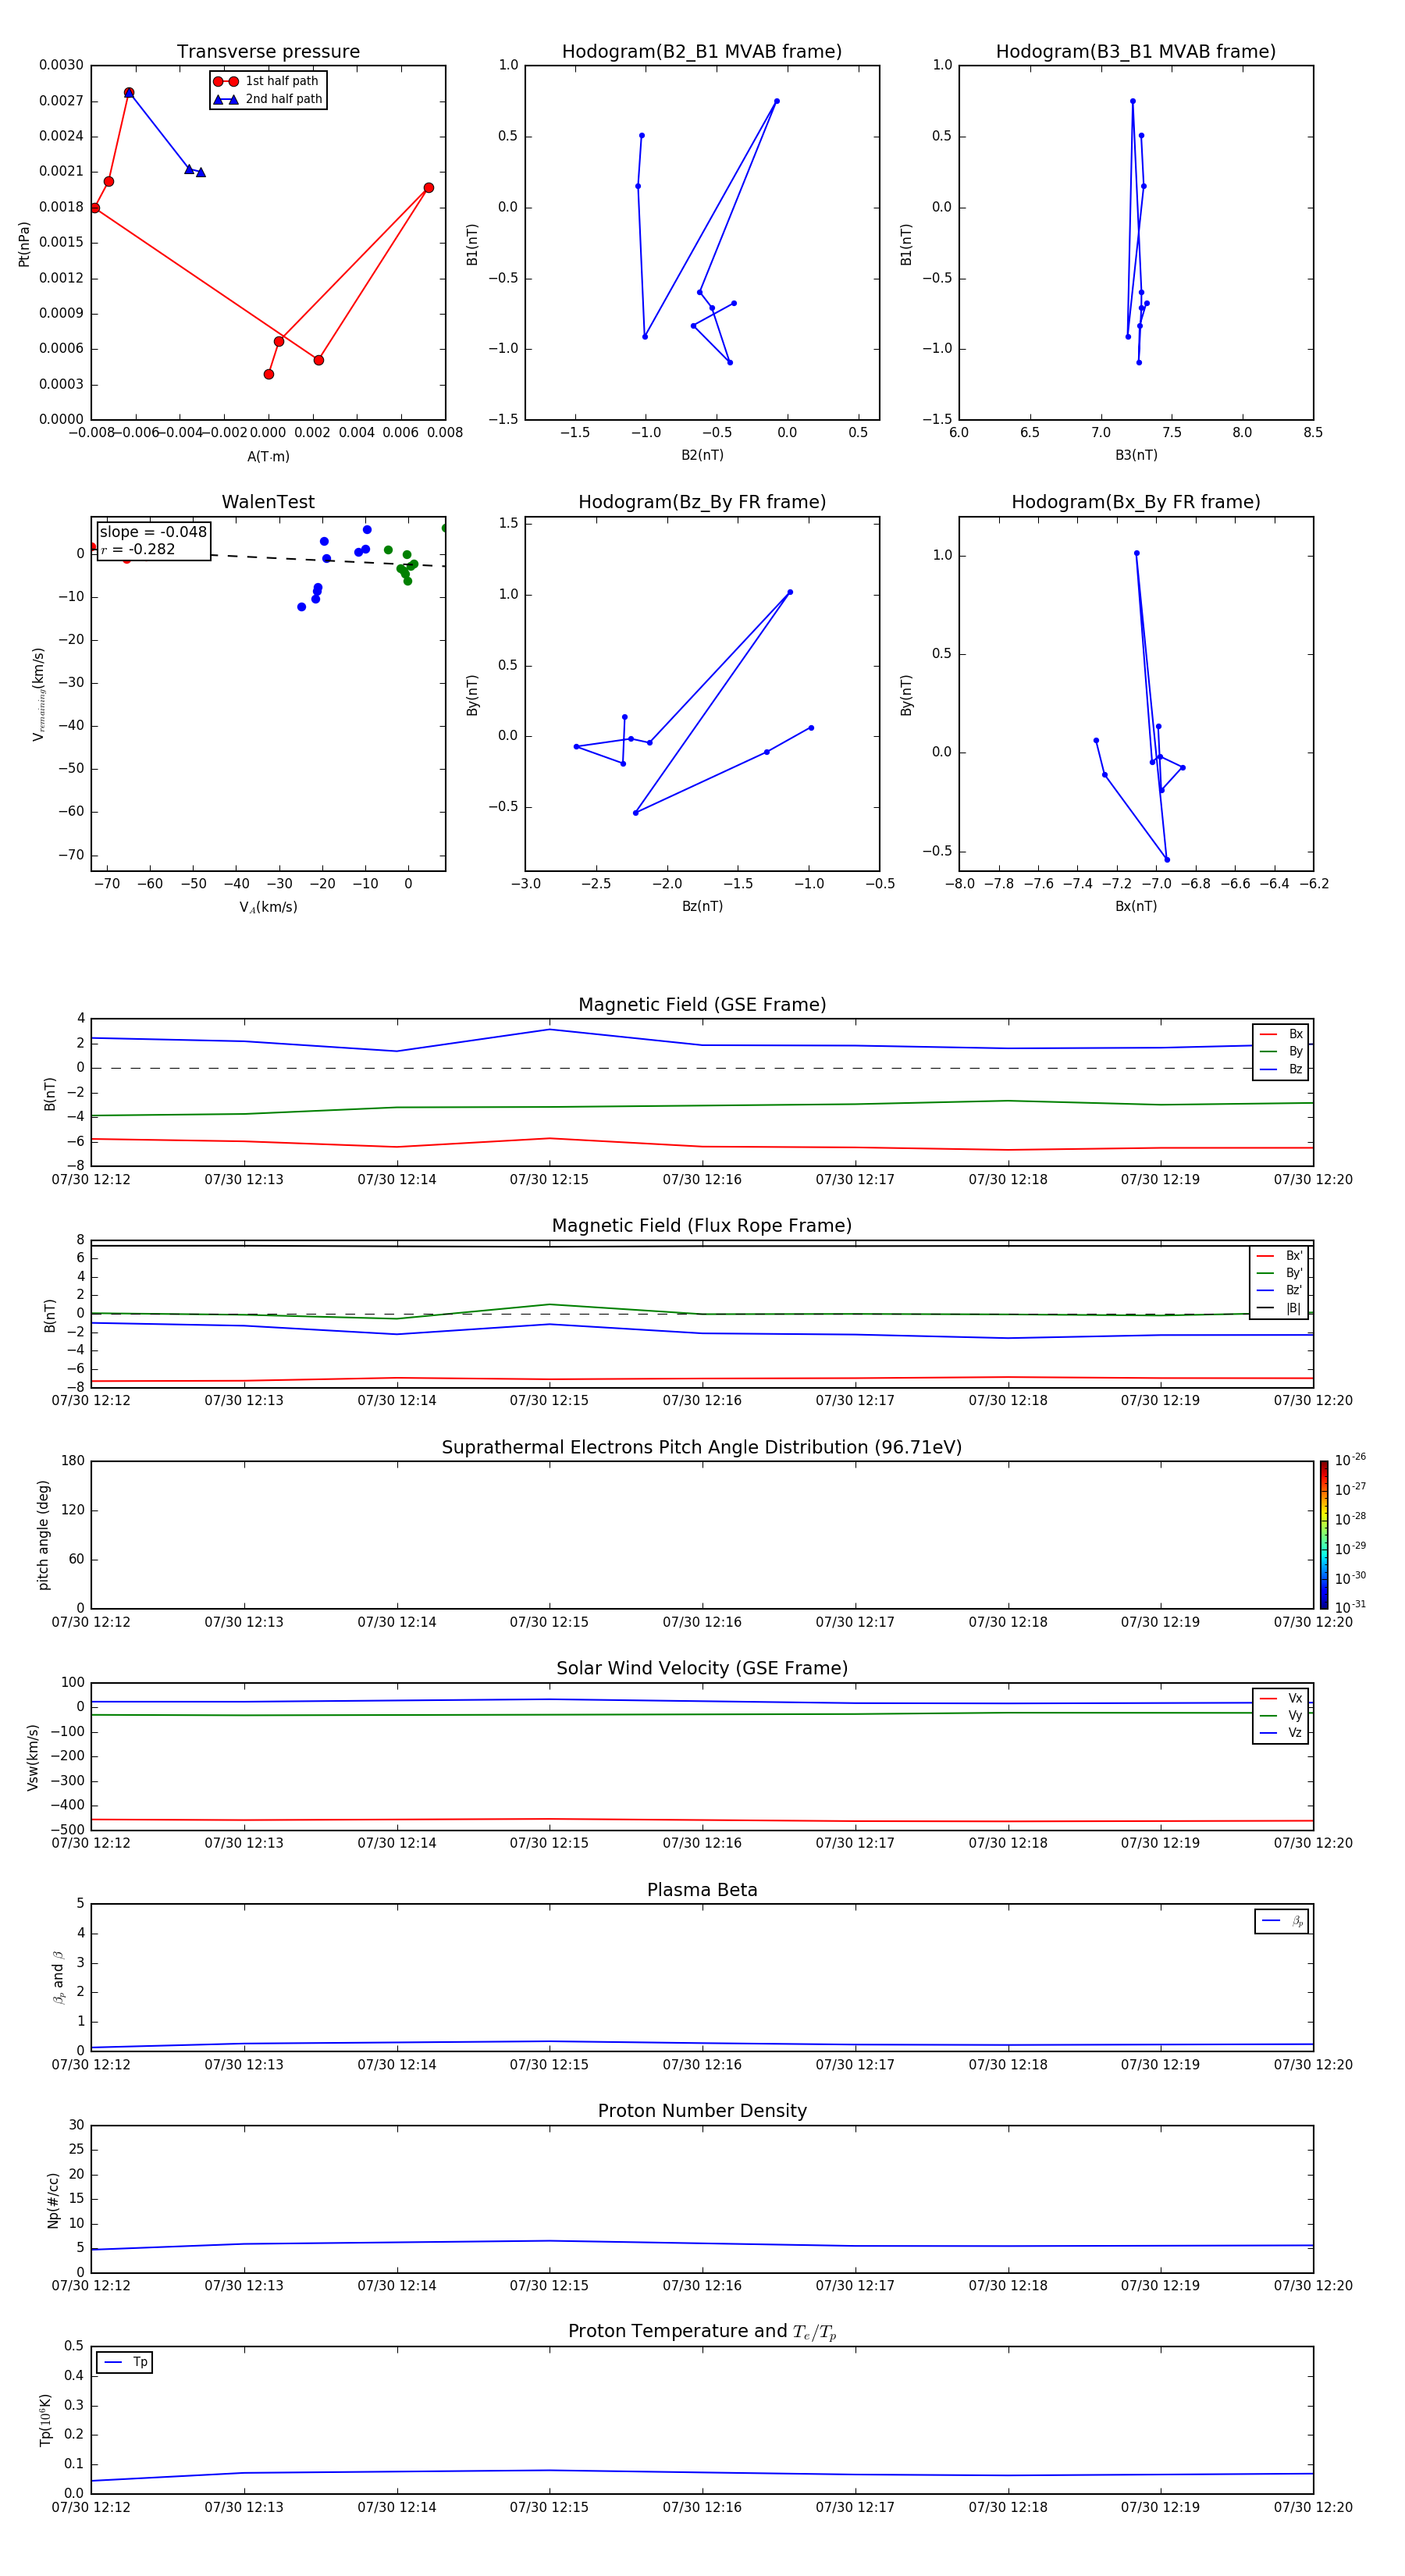1405x2576 pixels.
Task: Click the 'B3(nT)' x-axis label
Action: tap(1136, 455)
